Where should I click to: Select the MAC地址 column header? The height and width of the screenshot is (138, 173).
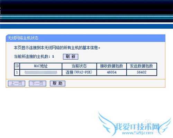pyautogui.click(x=41, y=66)
